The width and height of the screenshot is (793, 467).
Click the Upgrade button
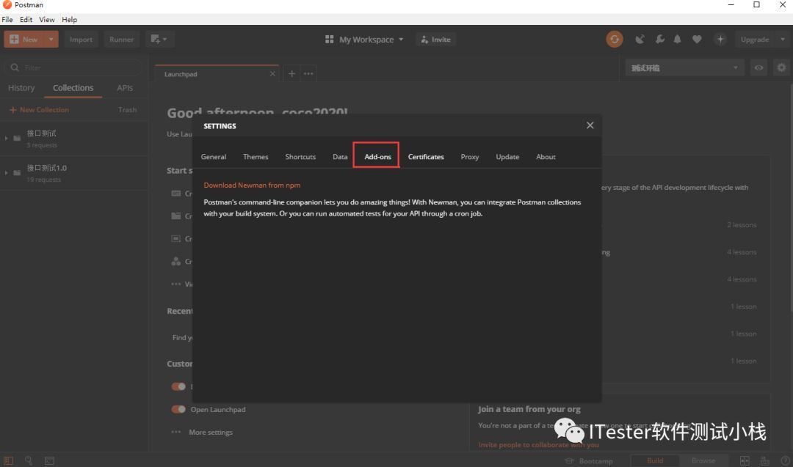click(x=755, y=40)
